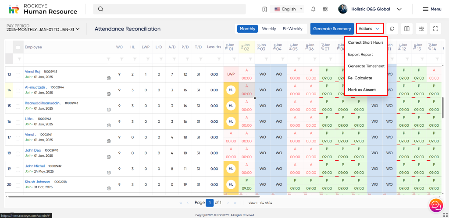The height and width of the screenshot is (218, 449).
Task: Open the filter settings sliders icon
Action: [x=421, y=29]
